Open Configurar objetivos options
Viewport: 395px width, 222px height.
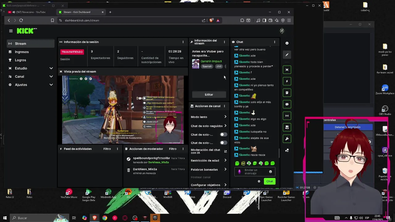click(209, 185)
